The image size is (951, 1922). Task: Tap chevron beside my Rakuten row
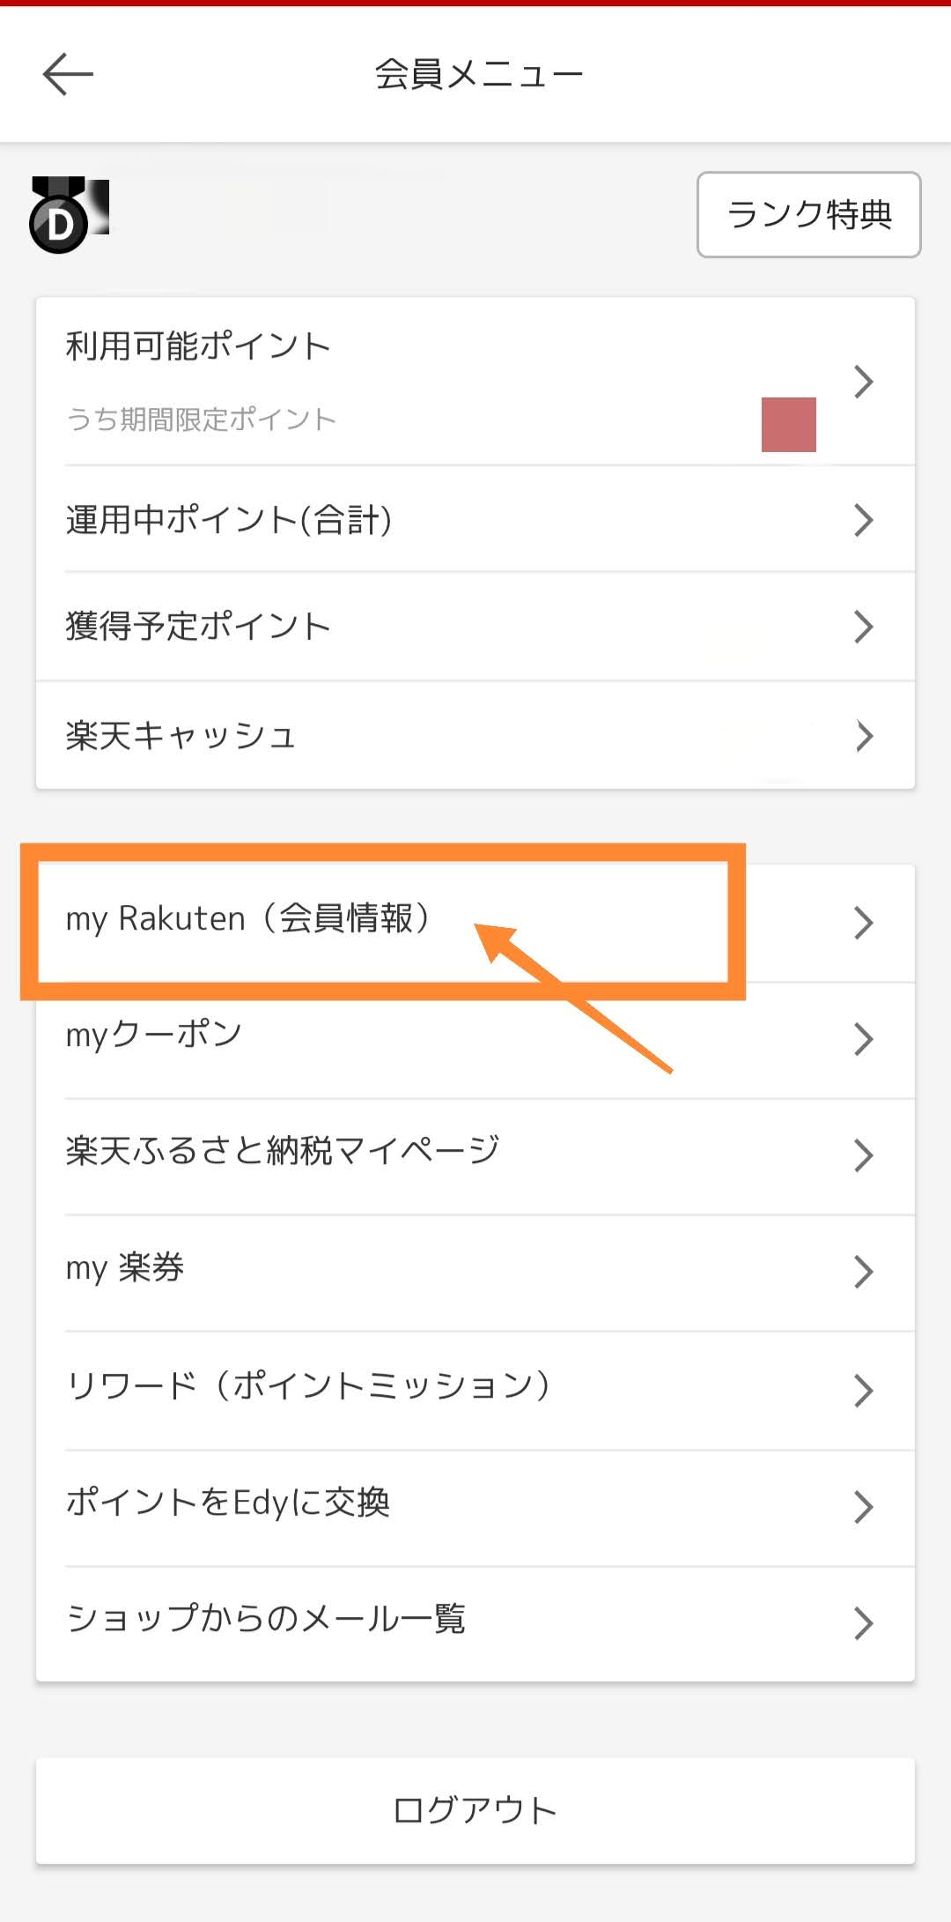coord(863,923)
